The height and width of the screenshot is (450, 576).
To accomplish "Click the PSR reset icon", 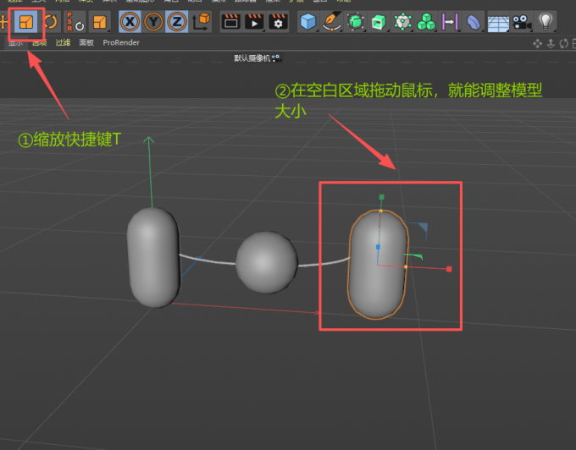I will tap(75, 22).
